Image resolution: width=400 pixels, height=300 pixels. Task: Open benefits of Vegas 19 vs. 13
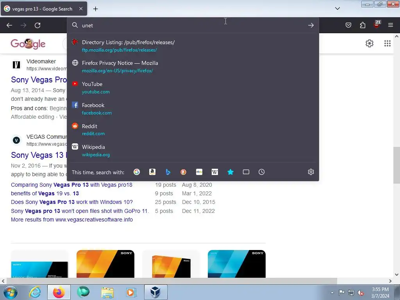pos(45,193)
